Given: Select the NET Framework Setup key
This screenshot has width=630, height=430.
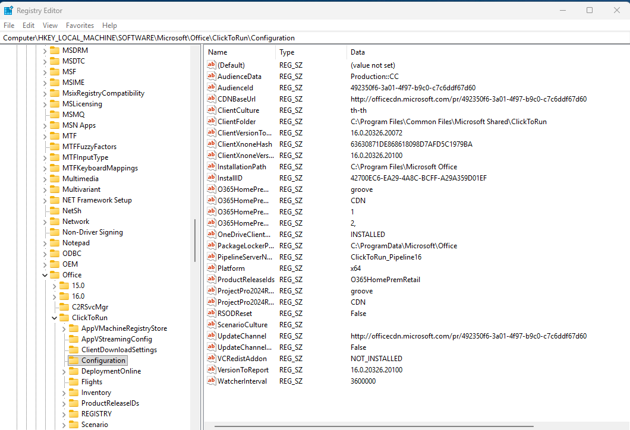Looking at the screenshot, I should (x=97, y=200).
